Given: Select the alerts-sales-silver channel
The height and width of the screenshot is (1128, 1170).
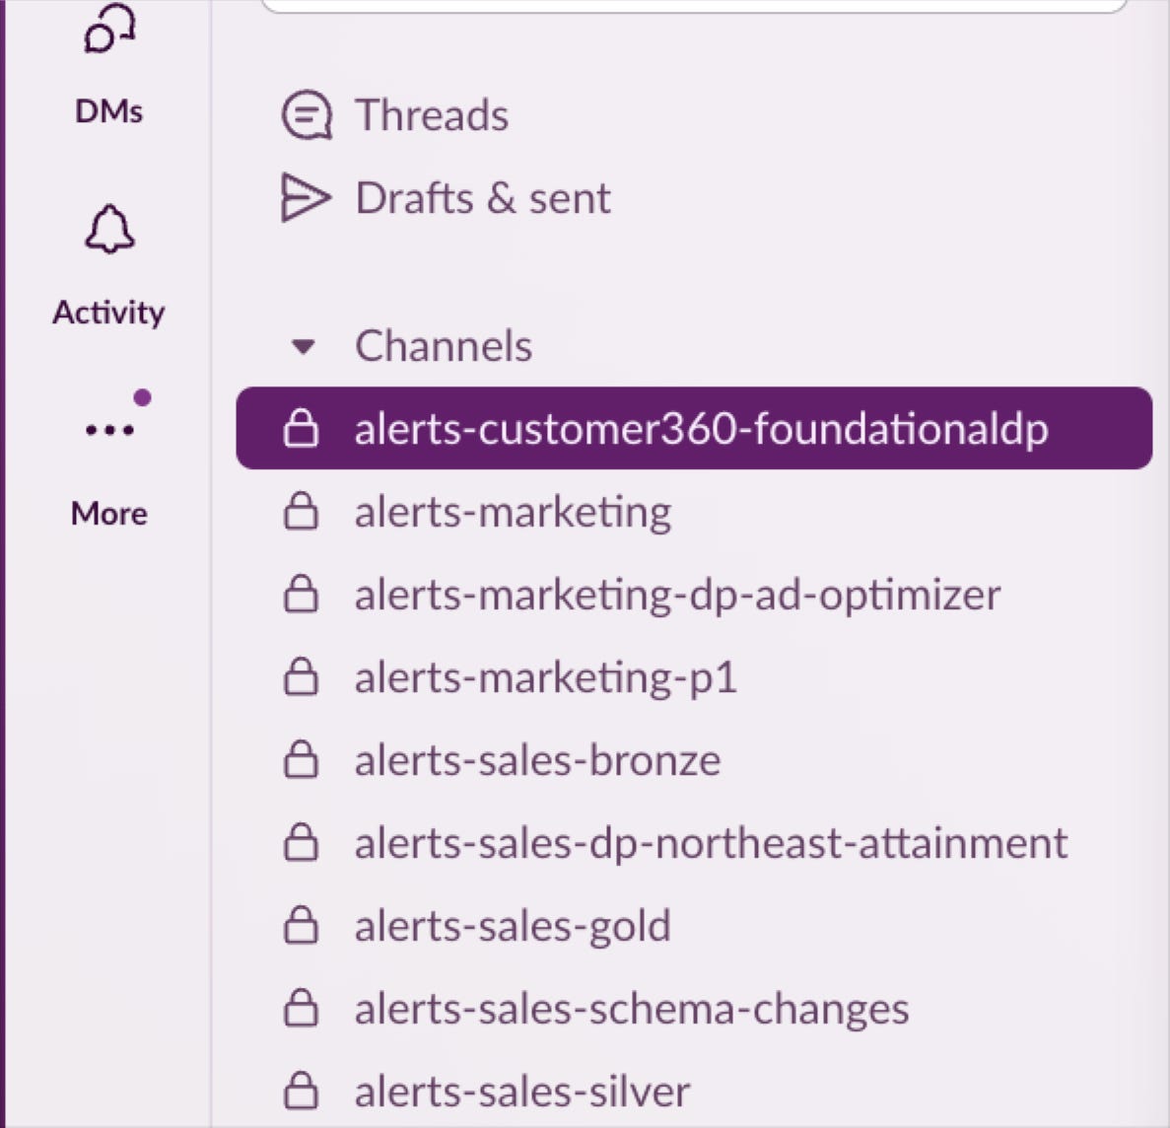Looking at the screenshot, I should pos(522,1092).
